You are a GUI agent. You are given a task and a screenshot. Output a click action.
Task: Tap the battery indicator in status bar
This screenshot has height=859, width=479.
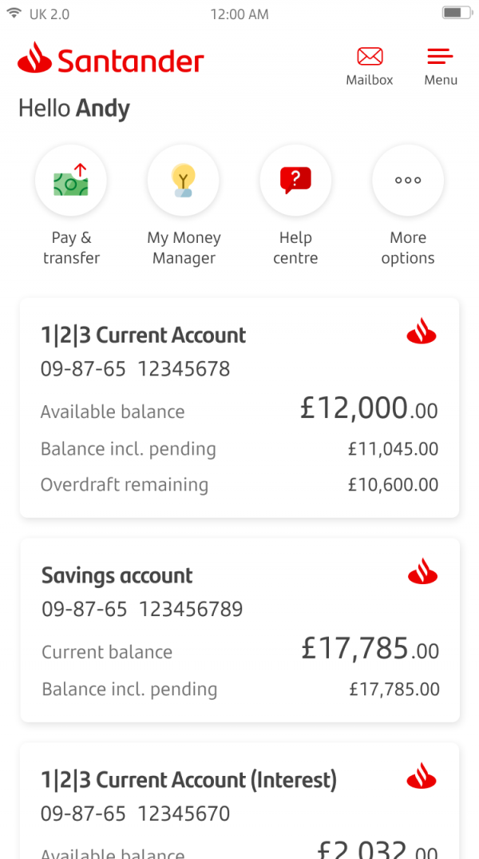457,12
